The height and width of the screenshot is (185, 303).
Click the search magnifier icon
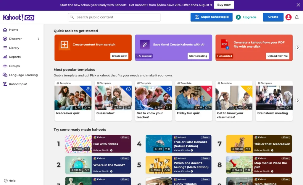tap(72, 17)
